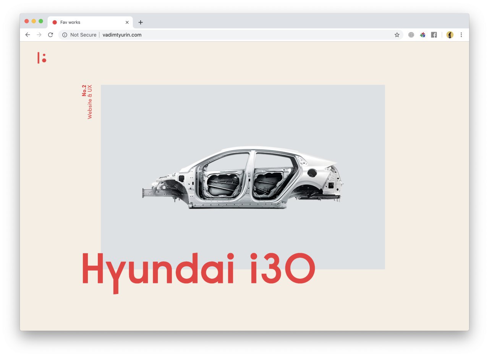Close the Fav works tab
The image size is (489, 357).
[127, 22]
